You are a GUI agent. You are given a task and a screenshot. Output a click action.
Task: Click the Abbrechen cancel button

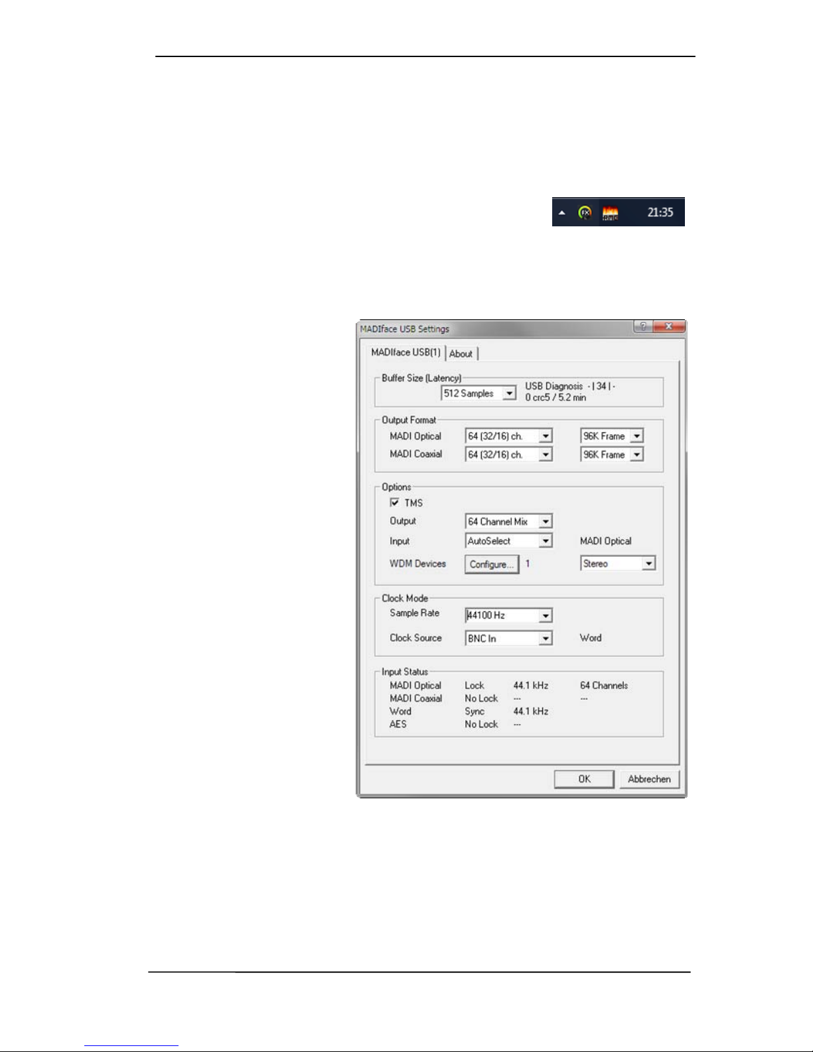click(x=649, y=779)
